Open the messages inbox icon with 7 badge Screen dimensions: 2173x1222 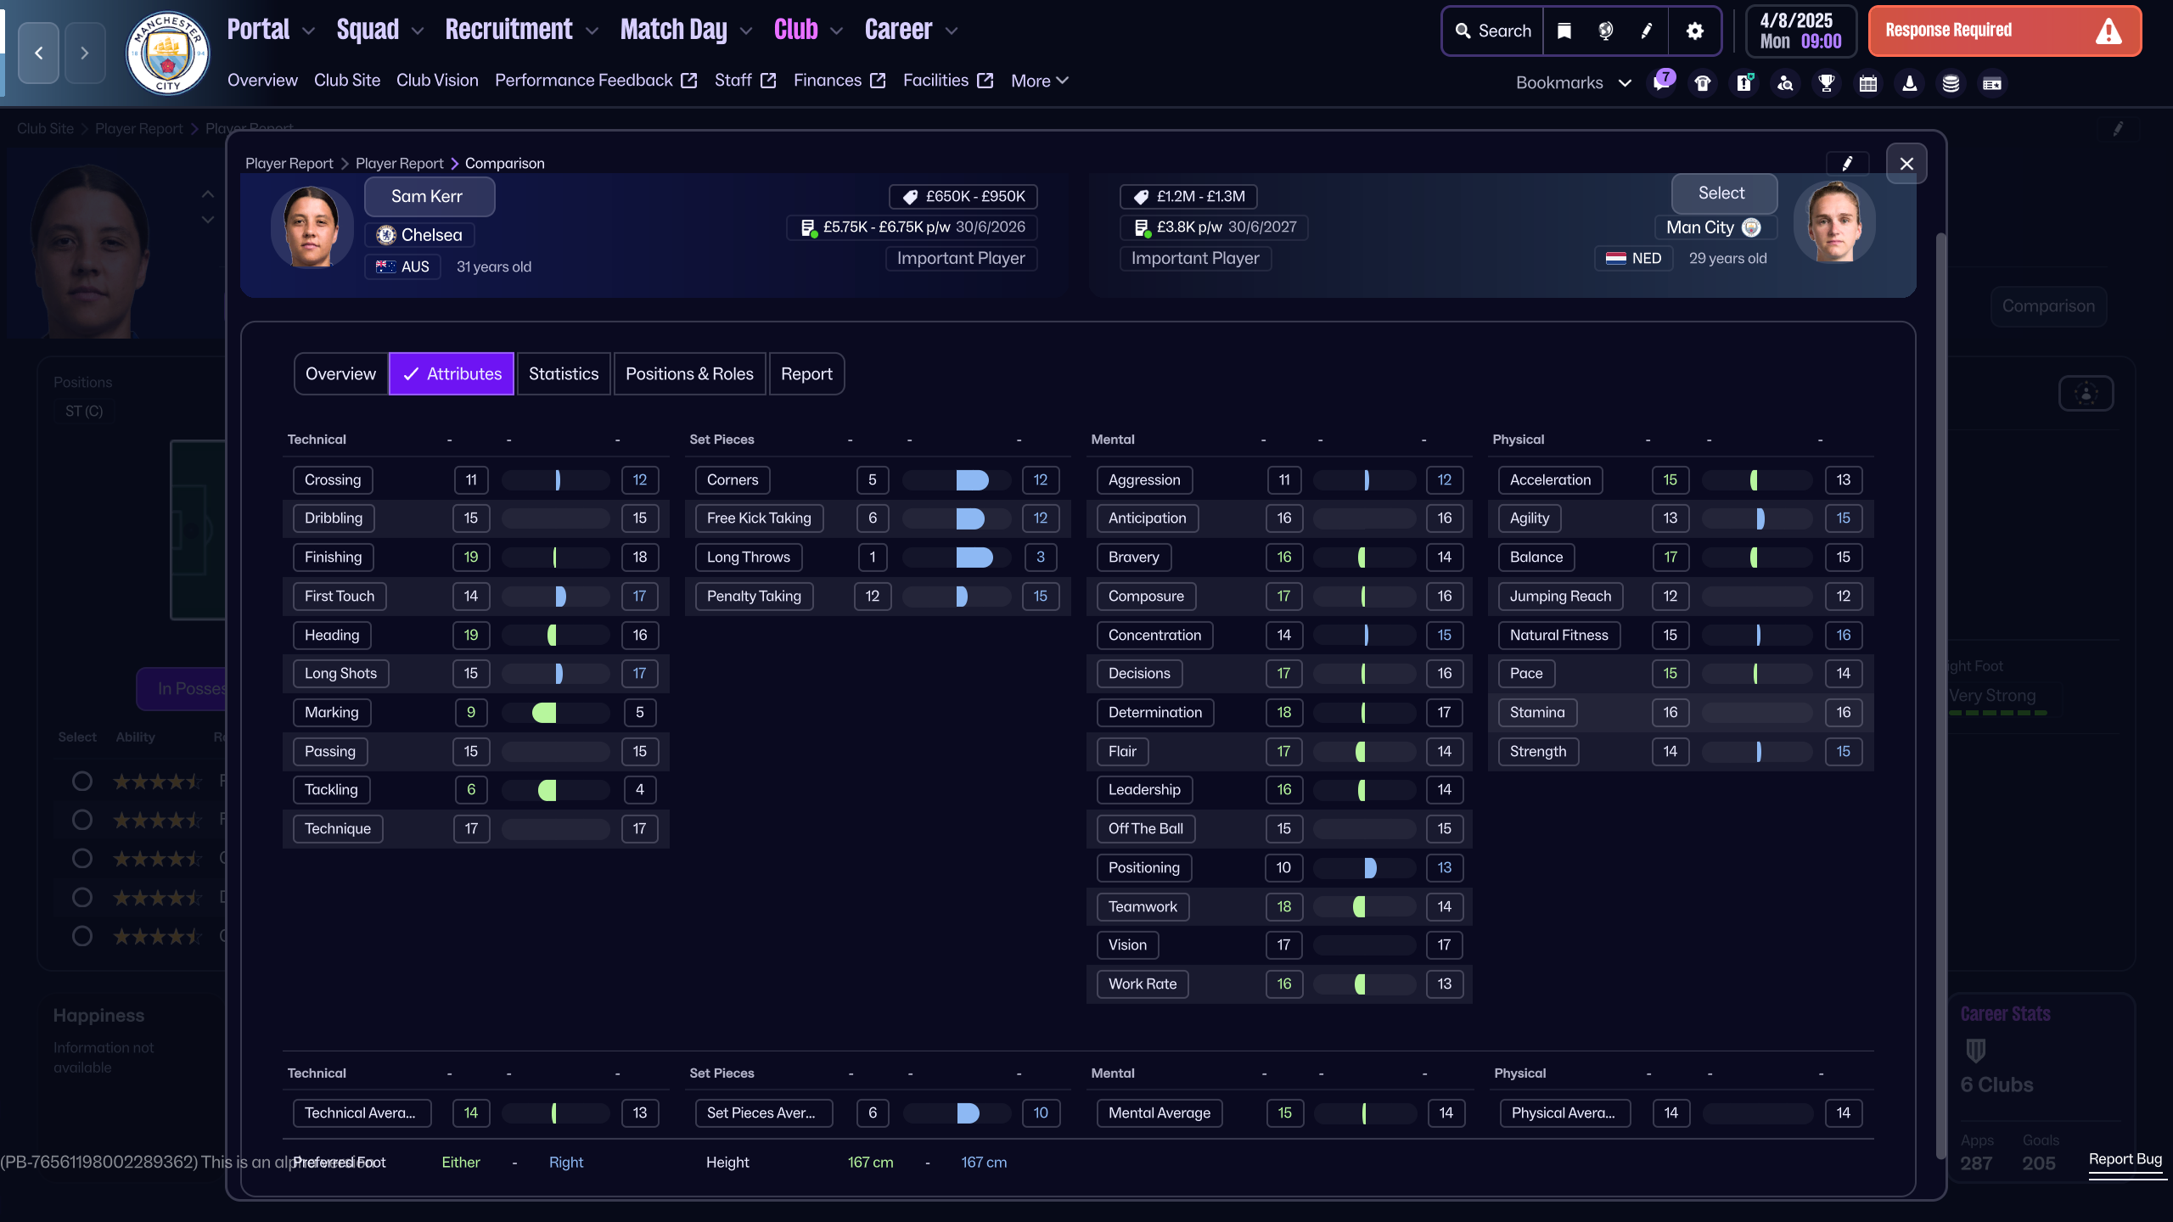coord(1661,83)
